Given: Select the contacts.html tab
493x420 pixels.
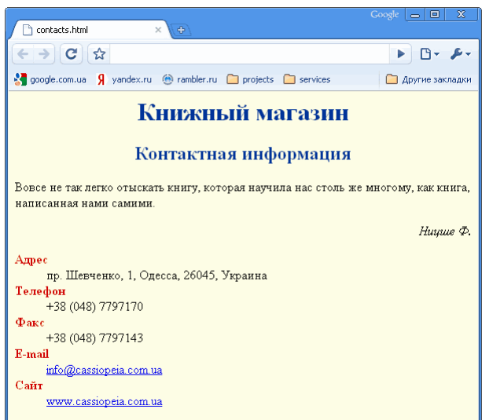Looking at the screenshot, I should click(91, 30).
